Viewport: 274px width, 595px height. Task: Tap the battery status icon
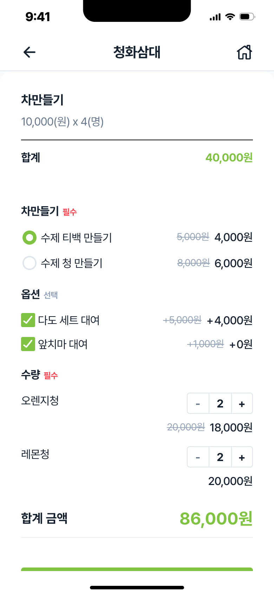point(247,17)
